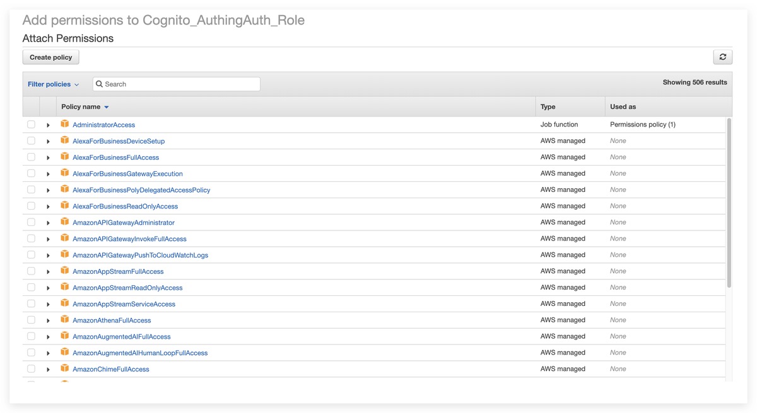
Task: Click the refresh policies icon button
Action: pos(722,57)
